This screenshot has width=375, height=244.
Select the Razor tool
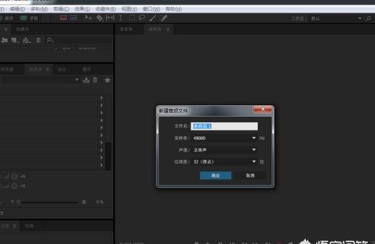pos(99,18)
